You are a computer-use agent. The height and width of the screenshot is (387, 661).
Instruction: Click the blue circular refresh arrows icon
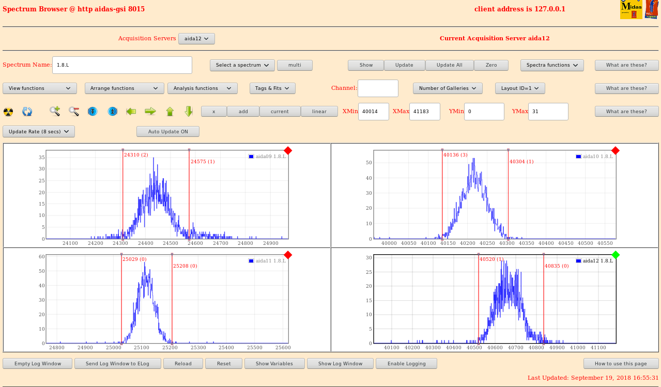(27, 112)
